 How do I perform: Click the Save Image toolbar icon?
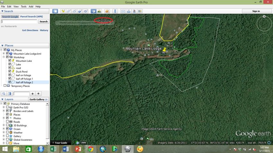pos(140,11)
